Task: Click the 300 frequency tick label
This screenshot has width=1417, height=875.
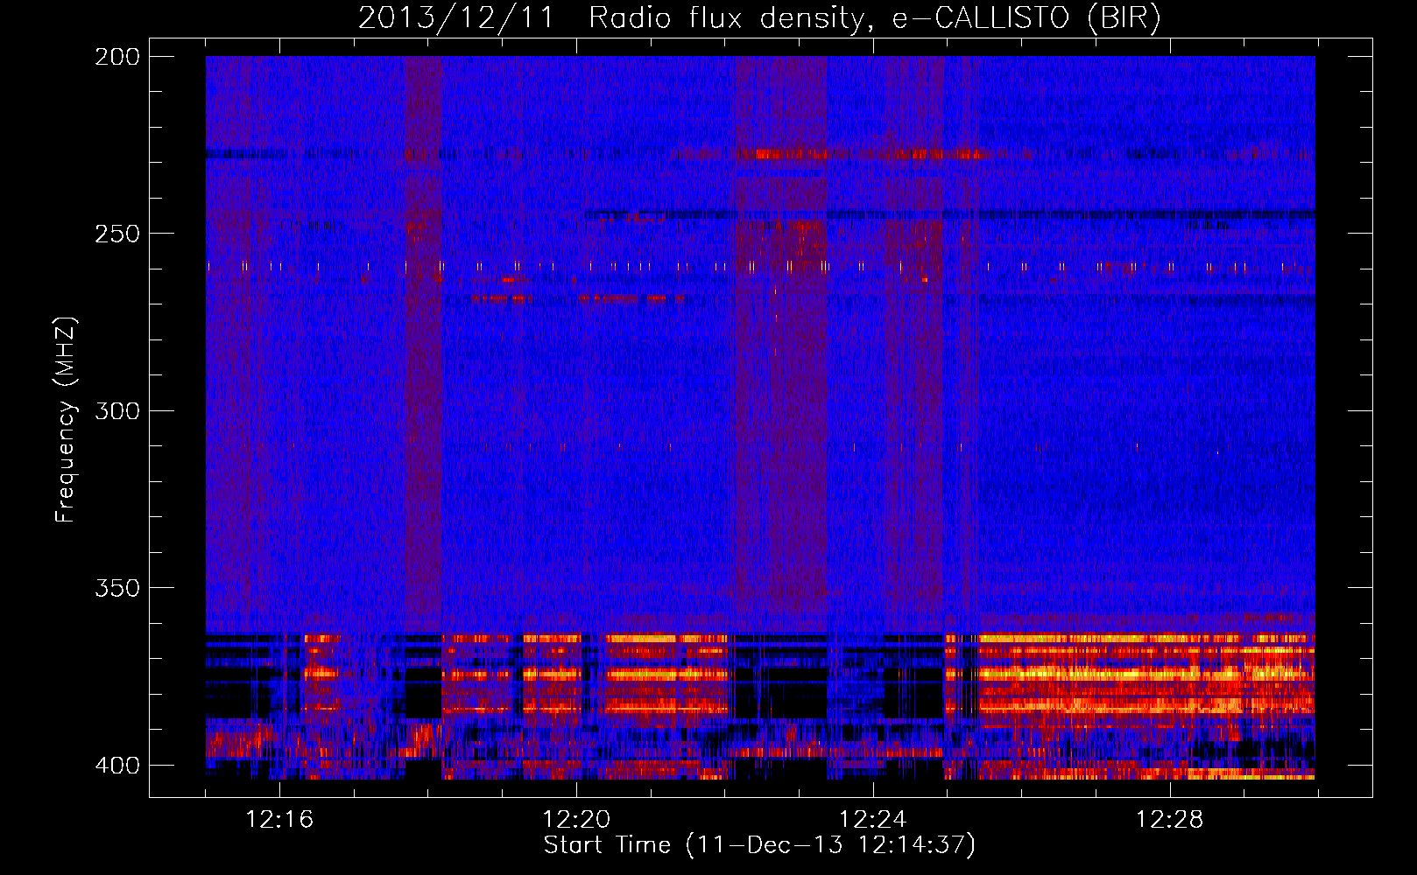Action: (x=117, y=411)
